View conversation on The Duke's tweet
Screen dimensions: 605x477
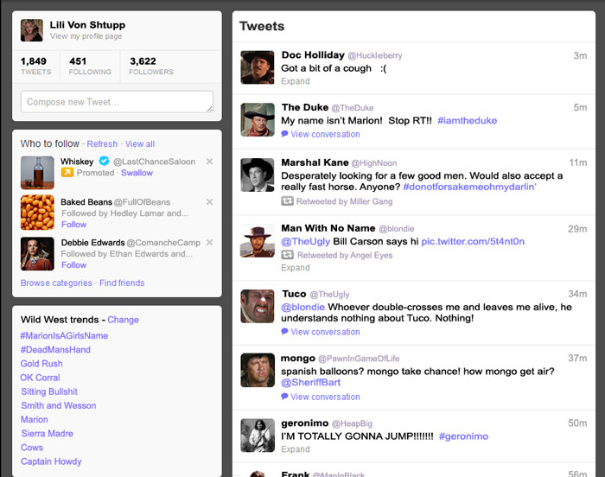(x=325, y=134)
